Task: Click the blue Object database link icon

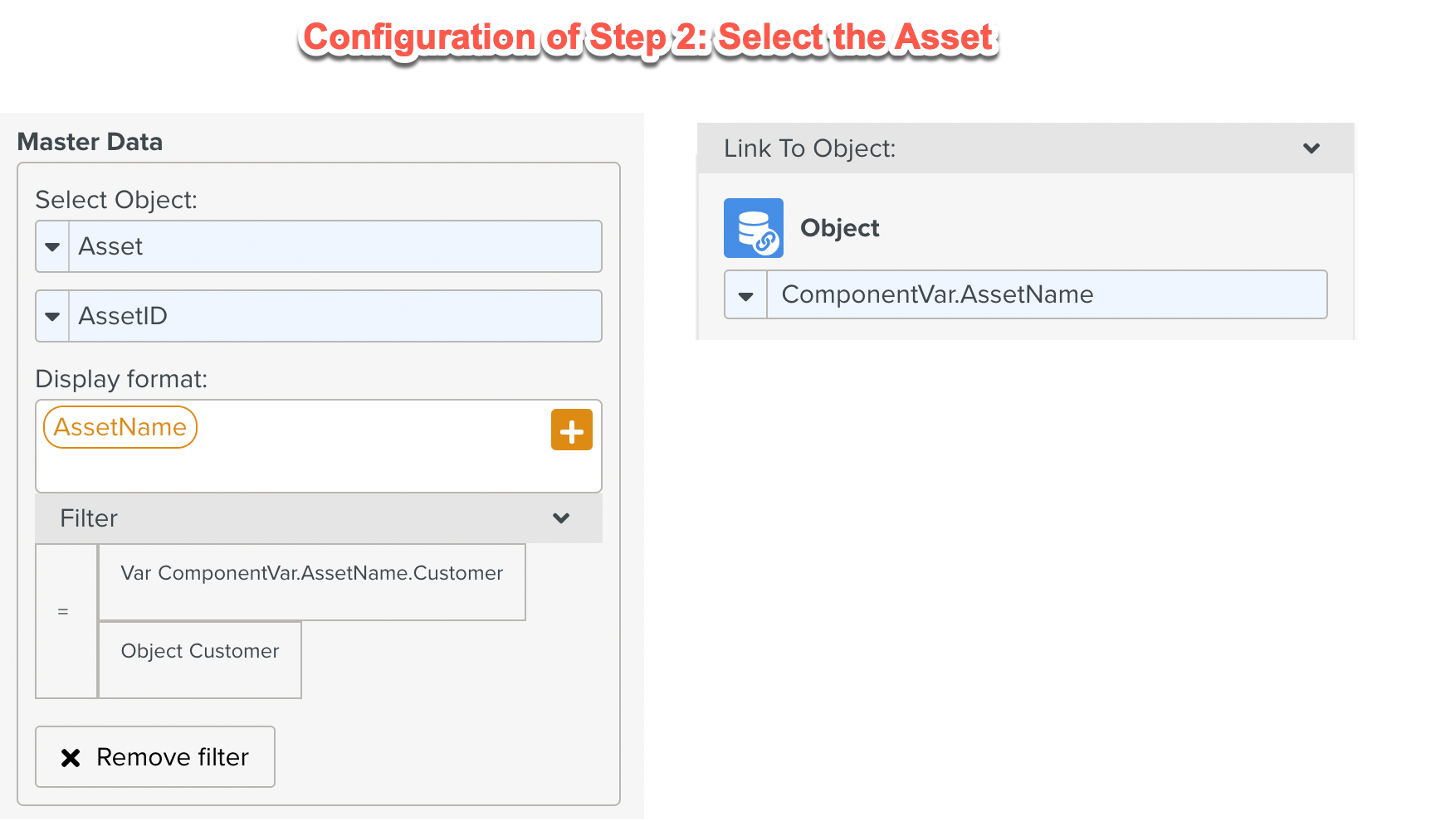Action: click(x=753, y=228)
